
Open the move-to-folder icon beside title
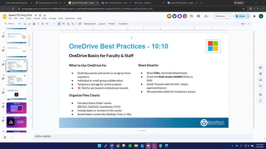click(40, 15)
